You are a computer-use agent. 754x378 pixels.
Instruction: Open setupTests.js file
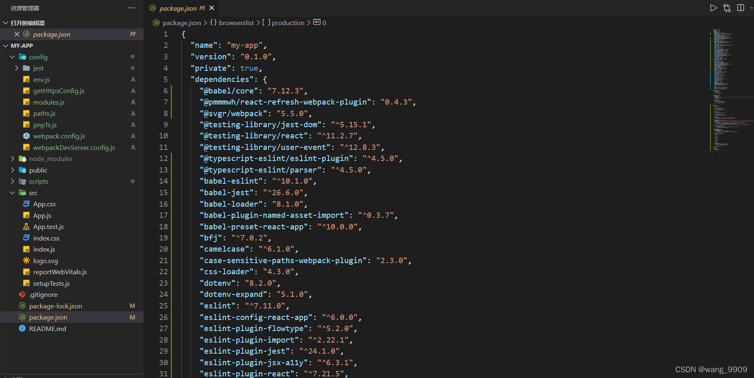(x=51, y=283)
